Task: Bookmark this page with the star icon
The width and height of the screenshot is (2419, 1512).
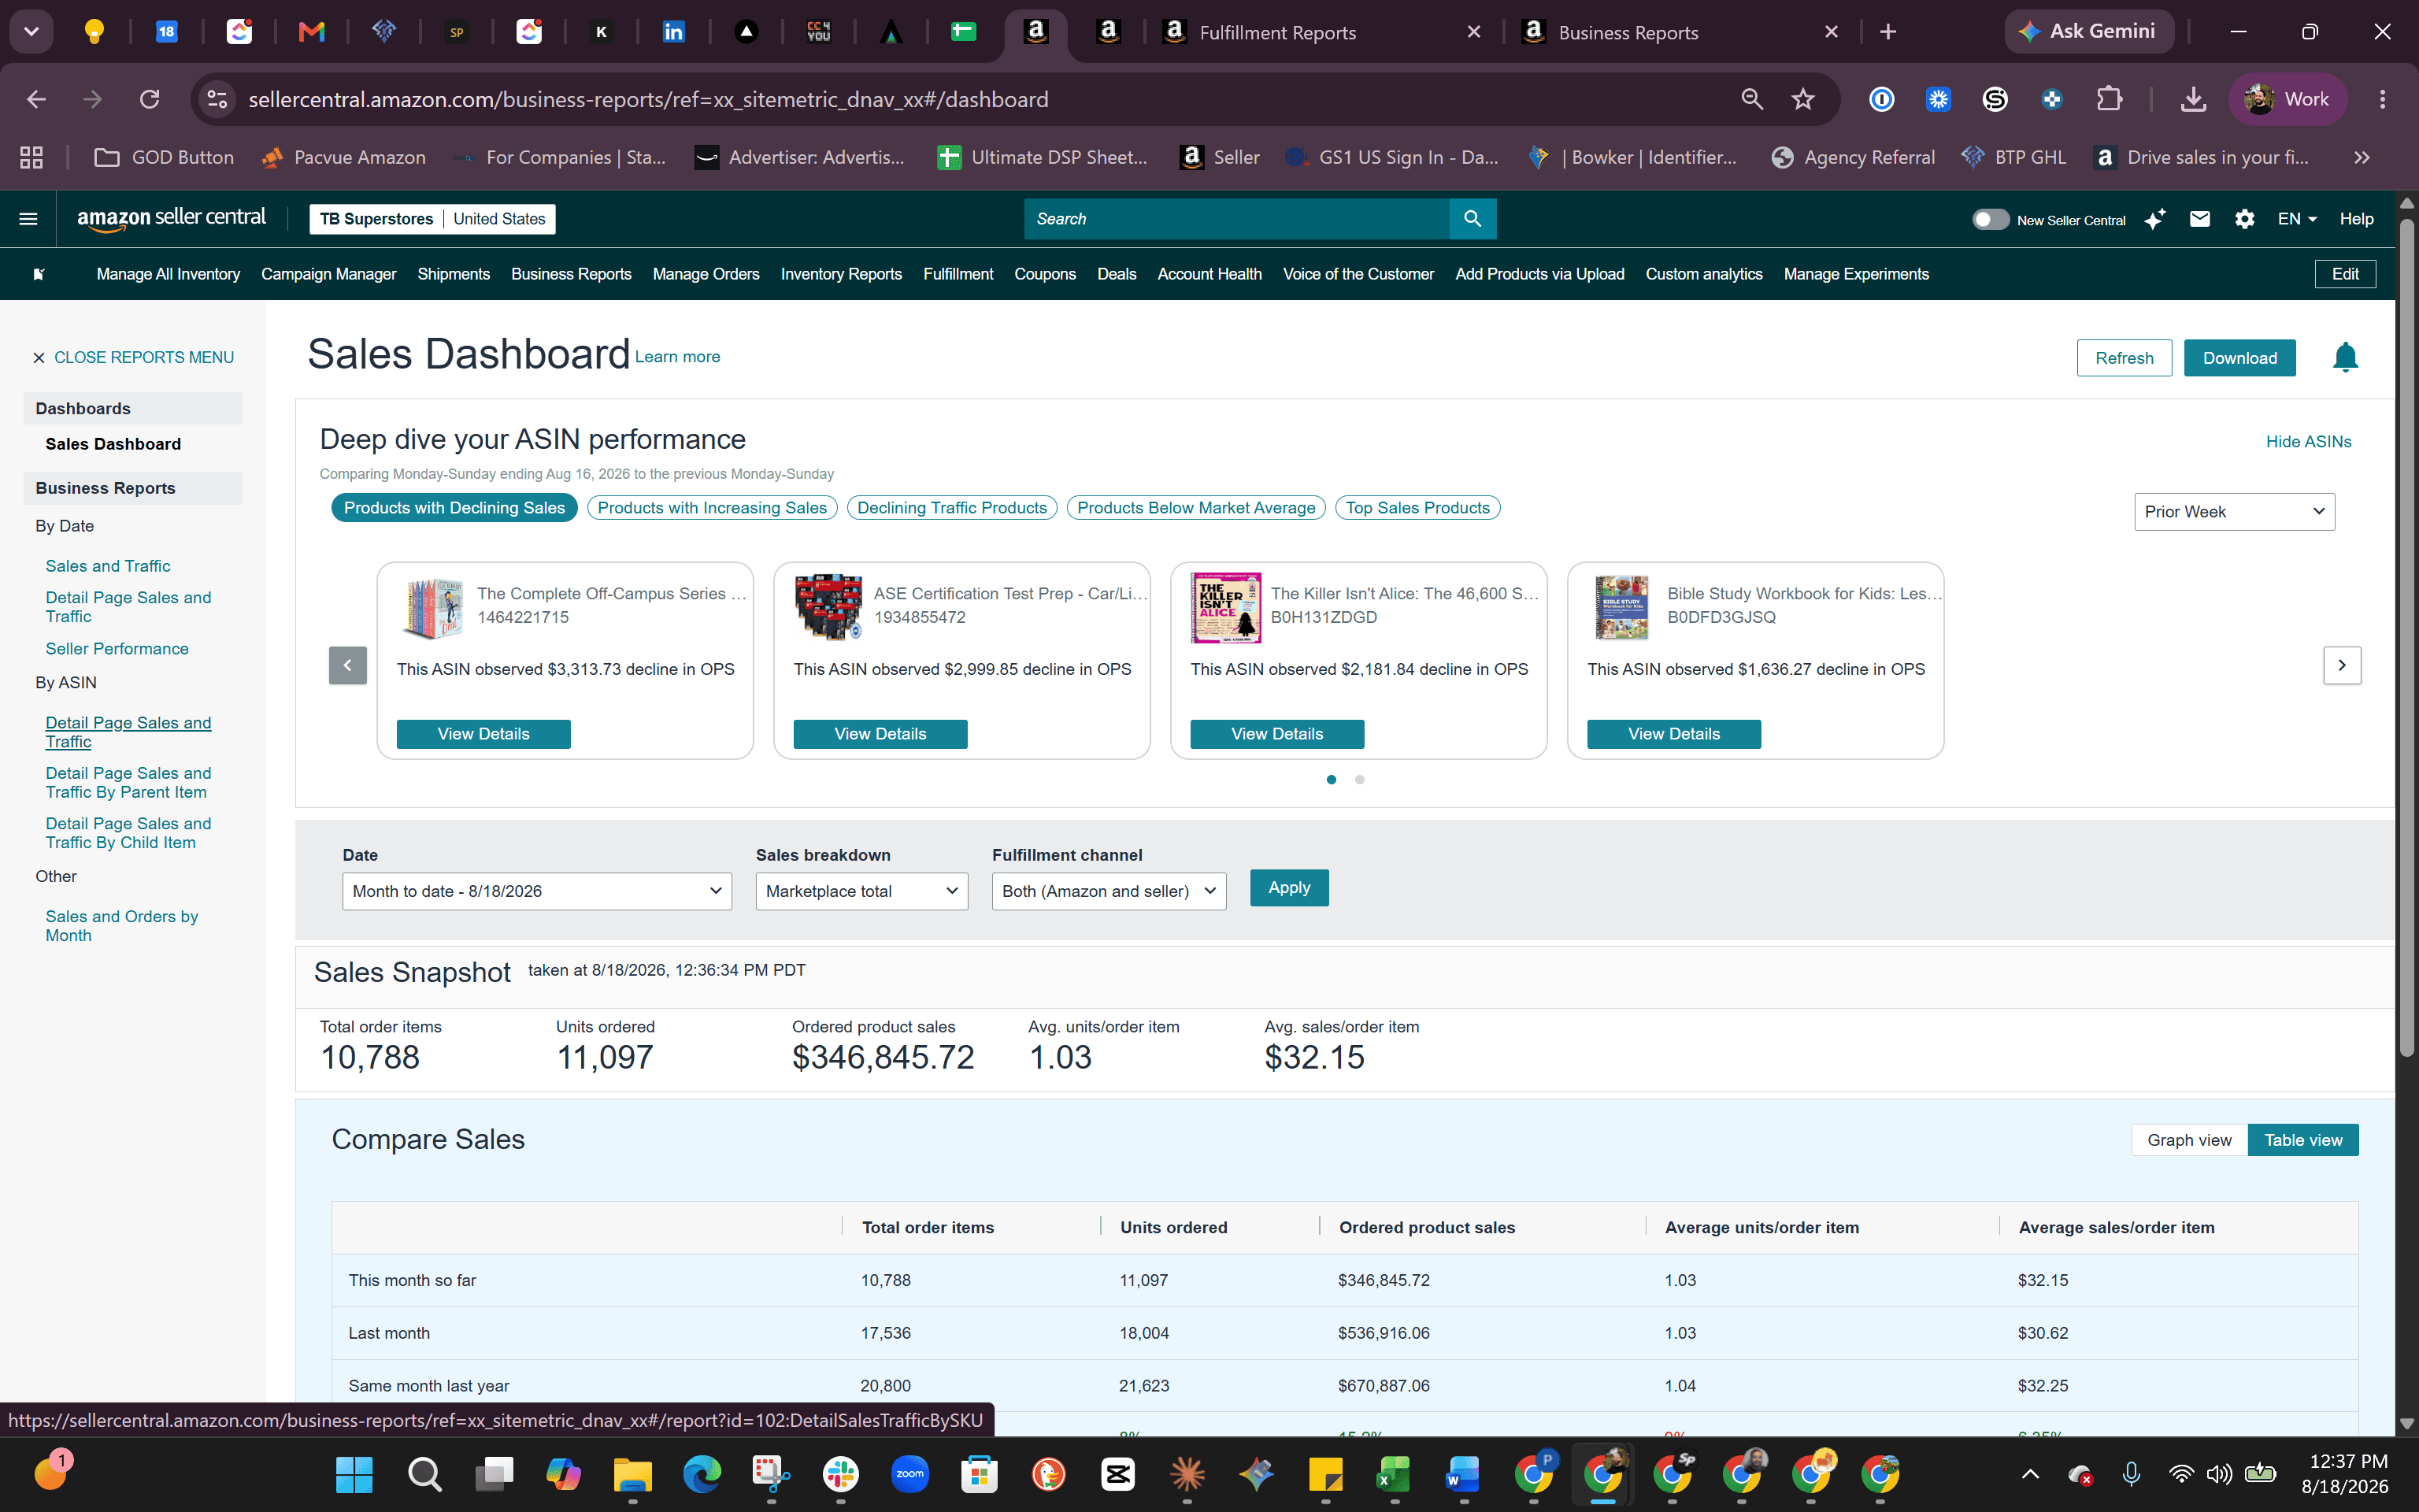Action: coord(1802,99)
